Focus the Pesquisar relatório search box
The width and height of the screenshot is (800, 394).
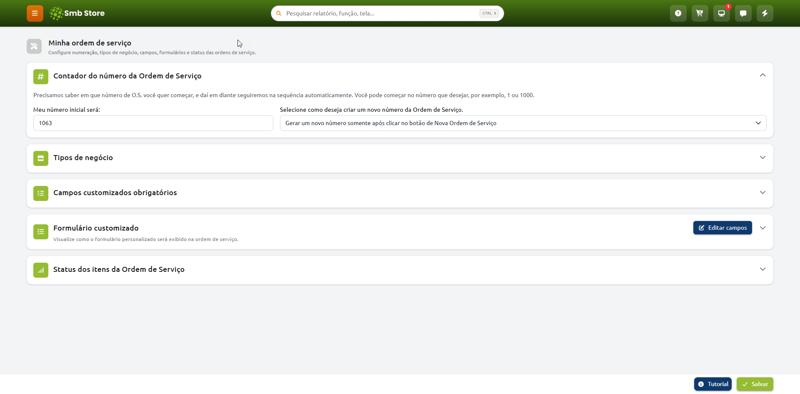click(387, 13)
